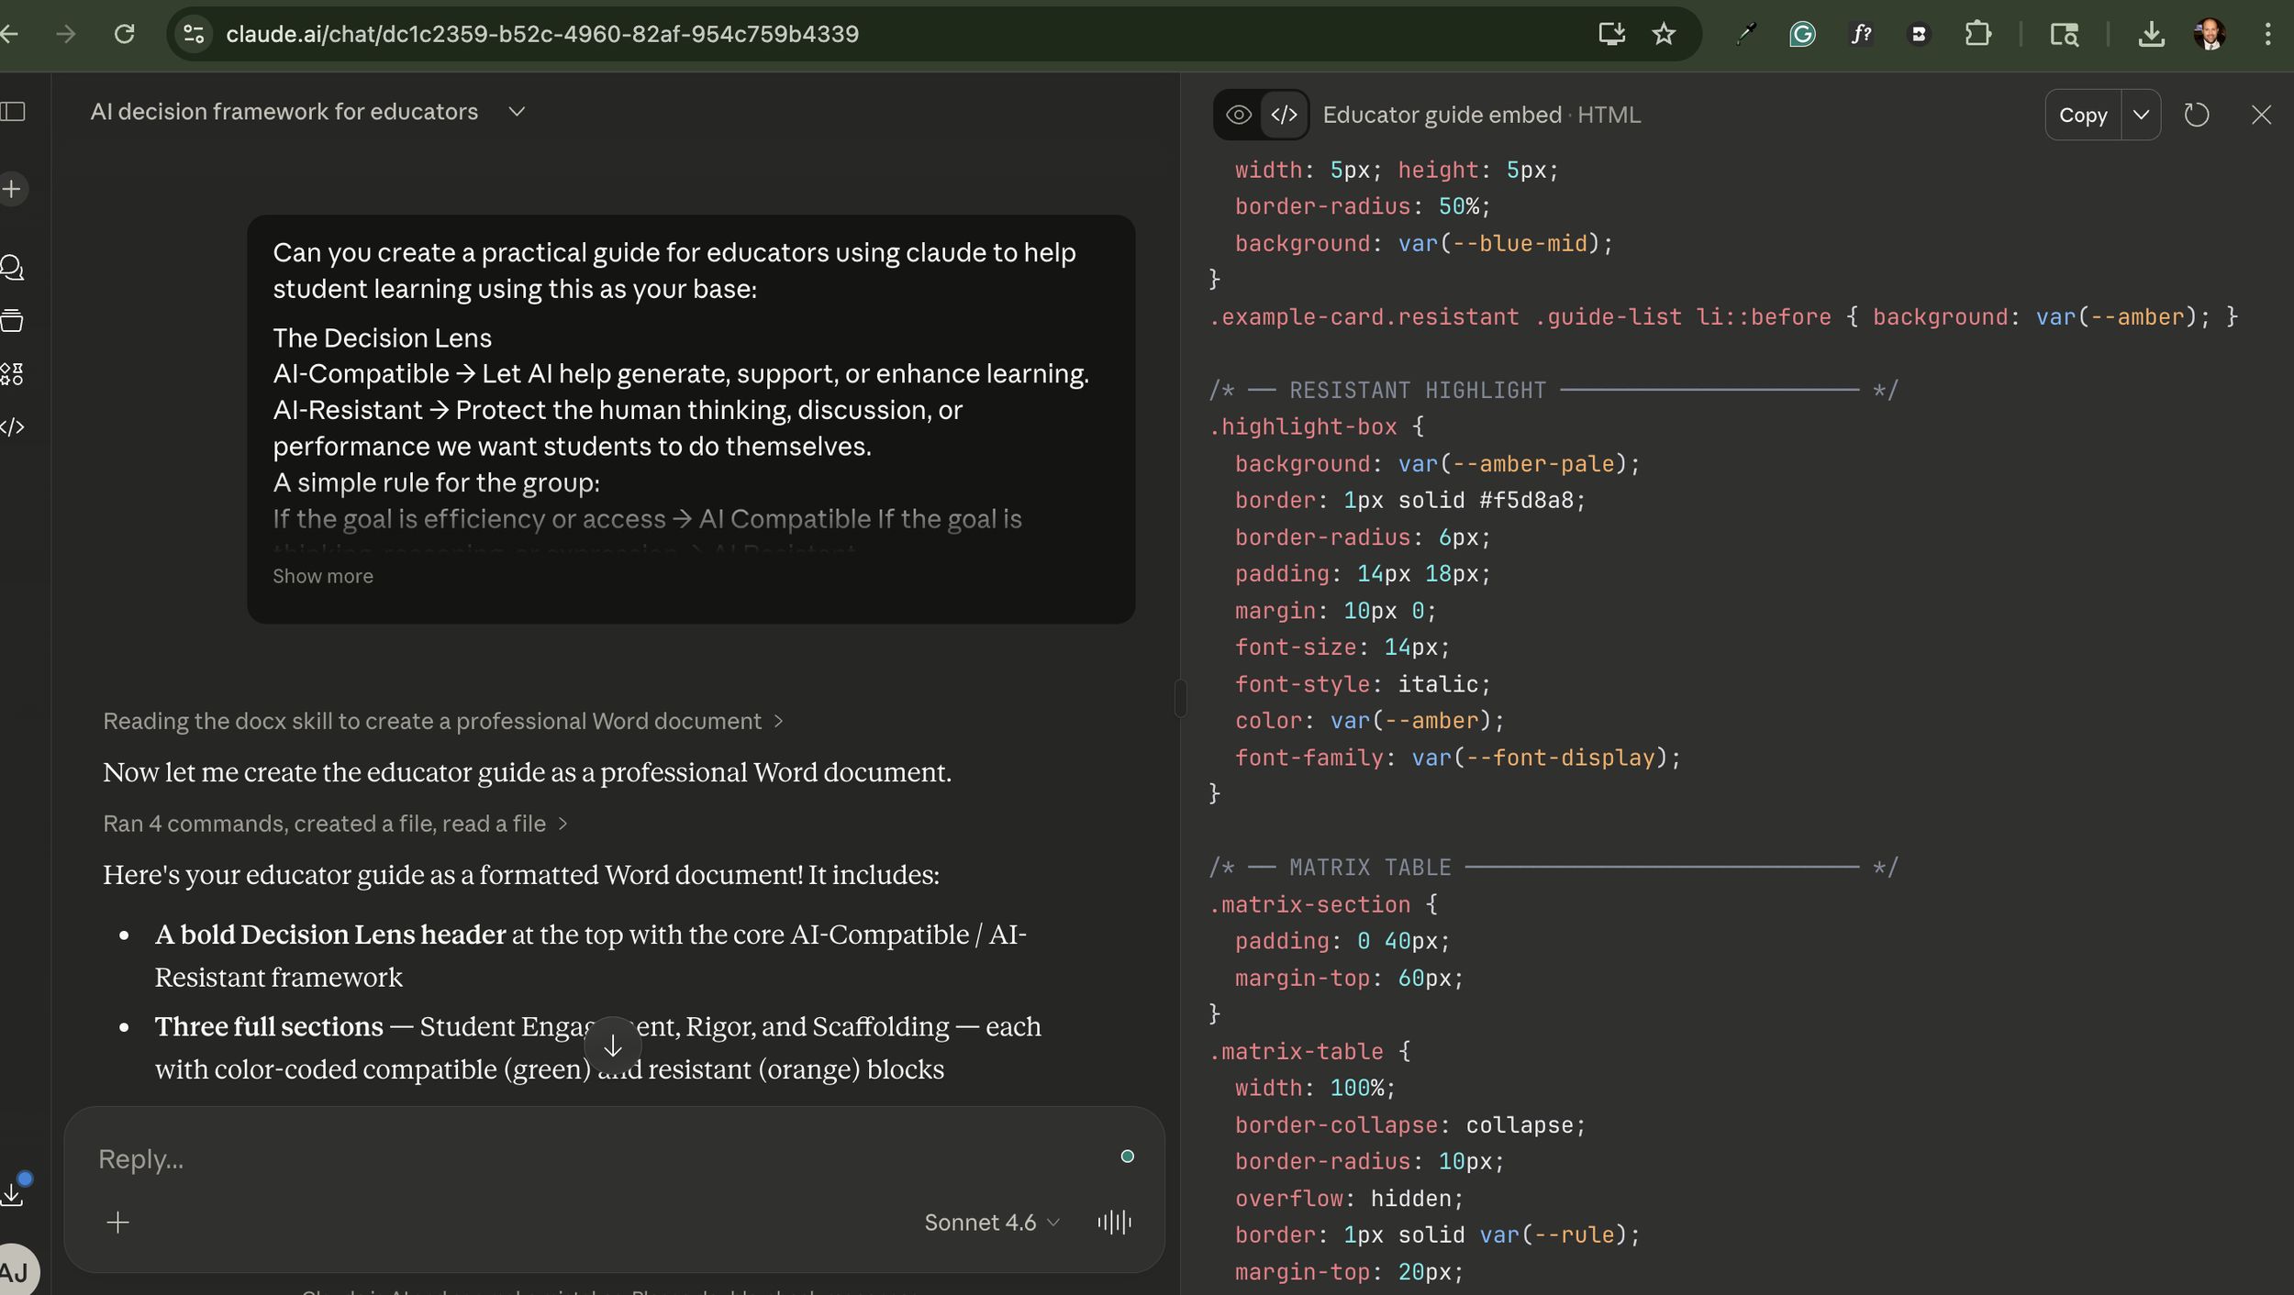This screenshot has width=2294, height=1295.
Task: Click the plus attach button in reply box
Action: click(117, 1223)
